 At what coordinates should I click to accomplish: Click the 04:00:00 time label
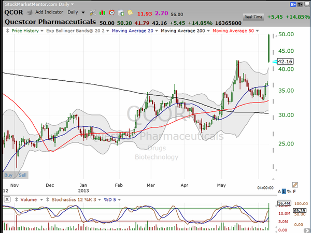click(x=265, y=187)
